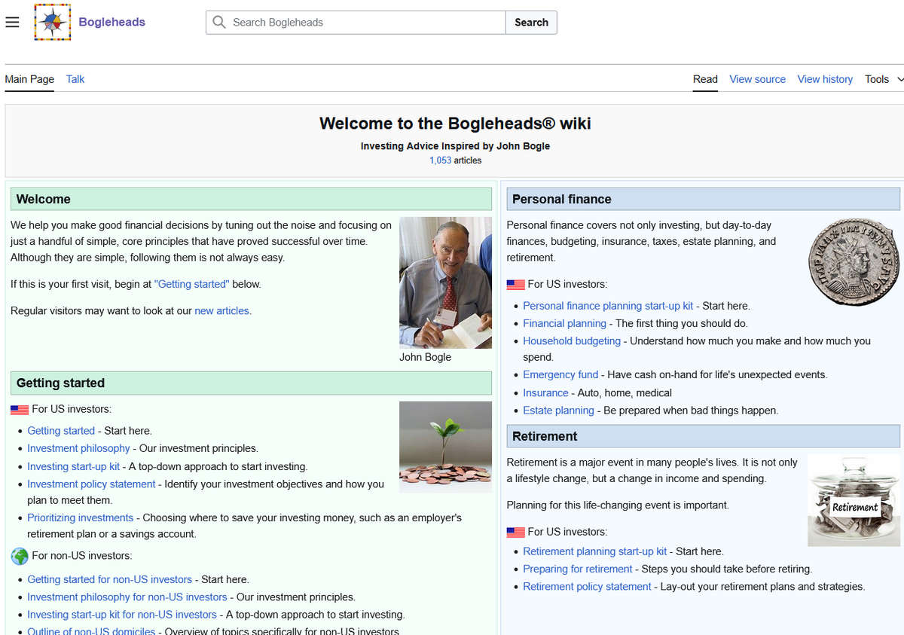Open Retirement policy statement link

coord(587,587)
